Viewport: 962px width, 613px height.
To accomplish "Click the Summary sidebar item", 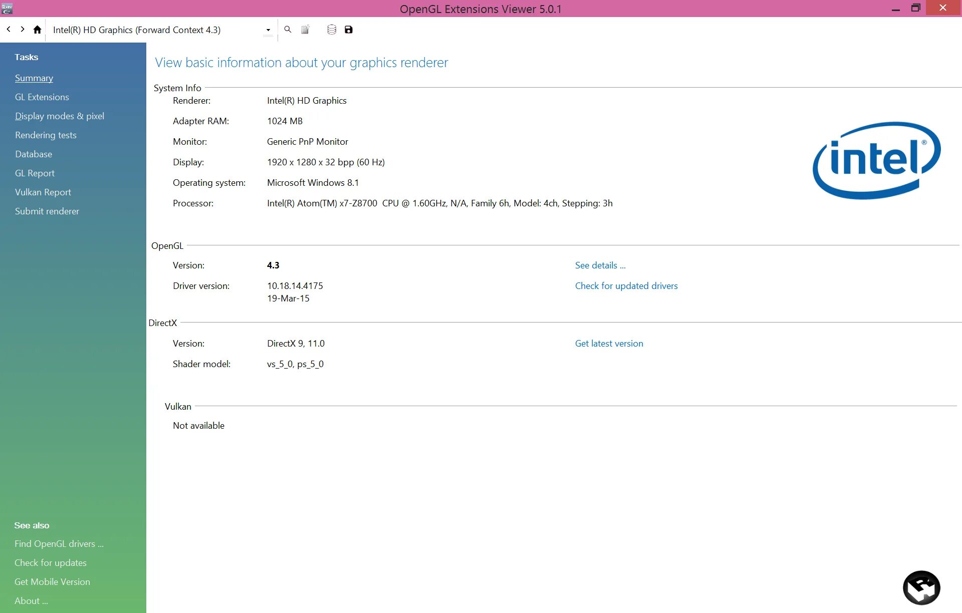I will pos(34,77).
